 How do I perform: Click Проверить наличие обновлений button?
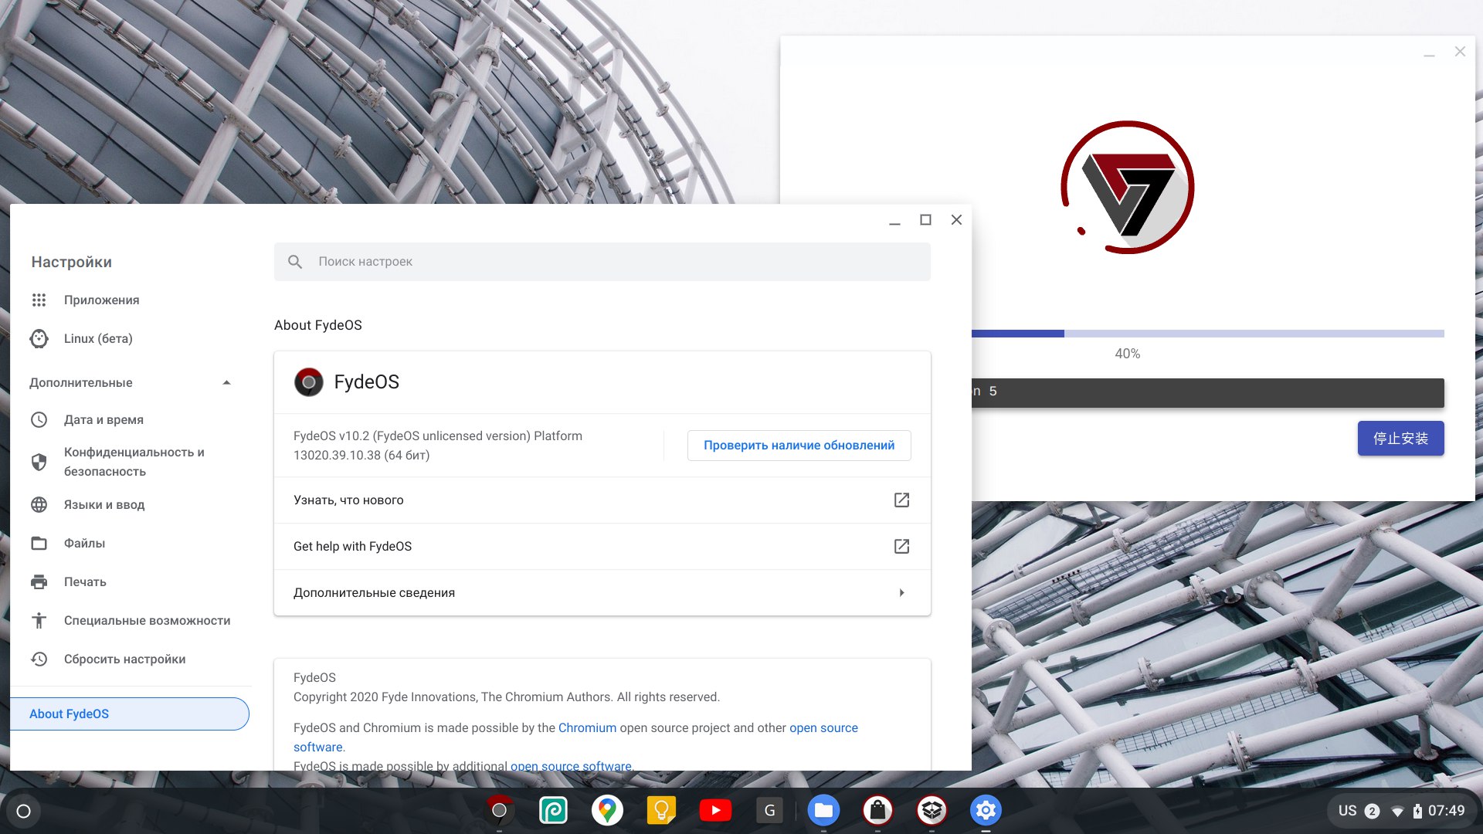(799, 446)
